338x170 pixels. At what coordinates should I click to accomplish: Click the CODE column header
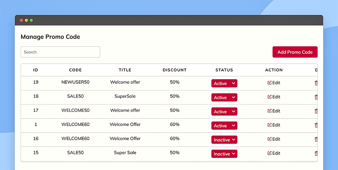click(76, 70)
